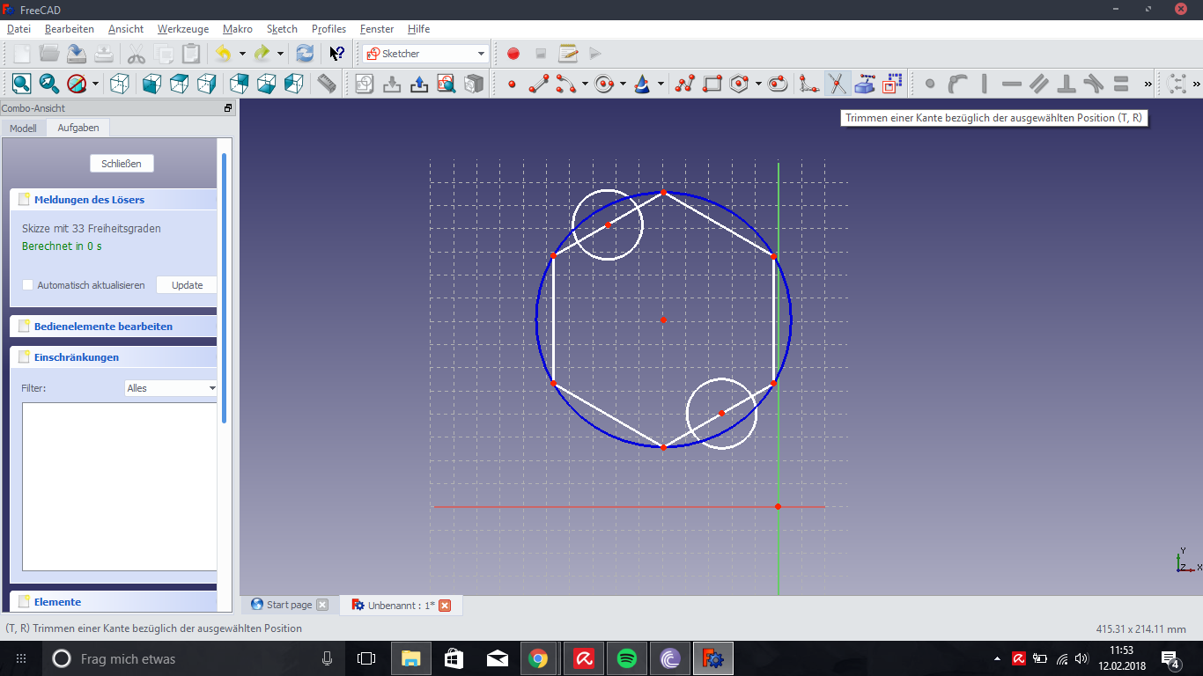Viewport: 1203px width, 676px height.
Task: Select the Polyline tool
Action: [685, 84]
